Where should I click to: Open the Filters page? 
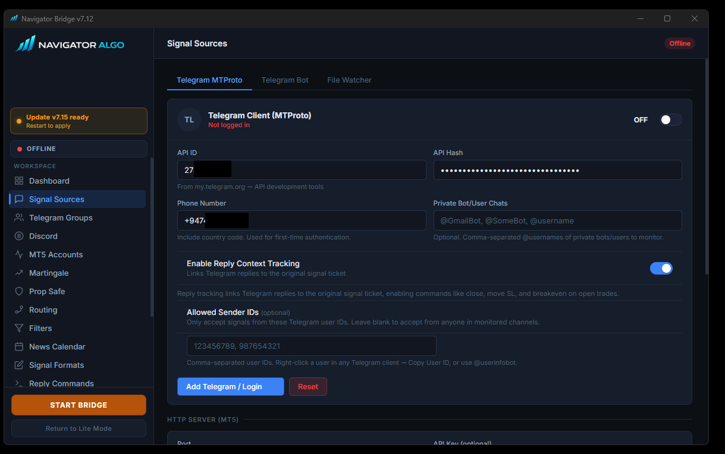(78, 328)
